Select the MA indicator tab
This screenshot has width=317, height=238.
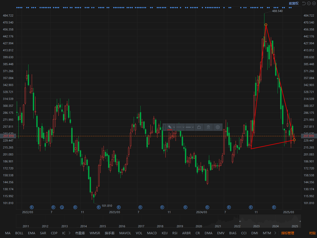click(x=8, y=233)
